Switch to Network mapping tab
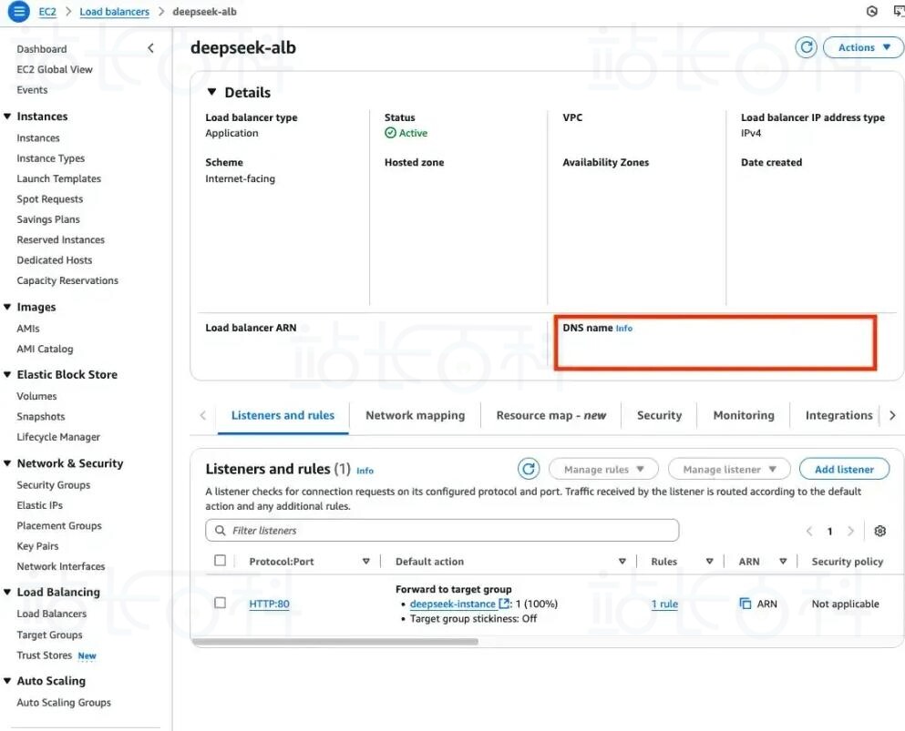Image resolution: width=905 pixels, height=731 pixels. point(415,416)
